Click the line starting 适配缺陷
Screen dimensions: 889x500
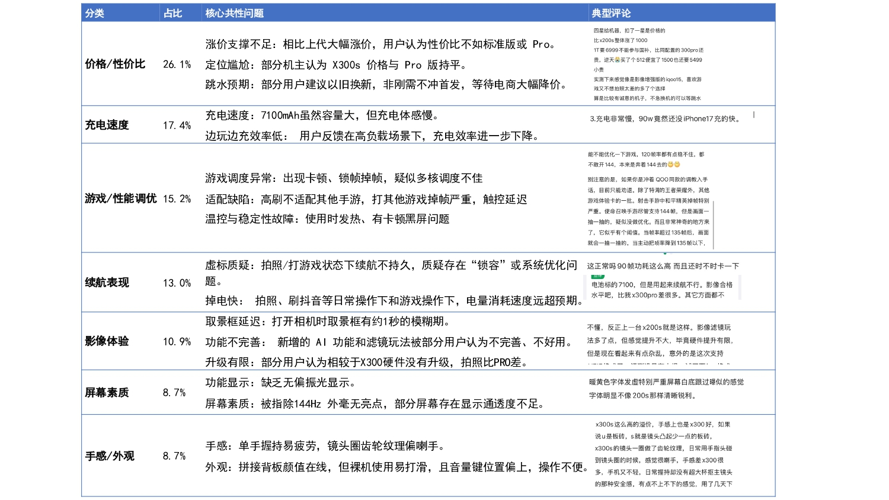tap(366, 200)
